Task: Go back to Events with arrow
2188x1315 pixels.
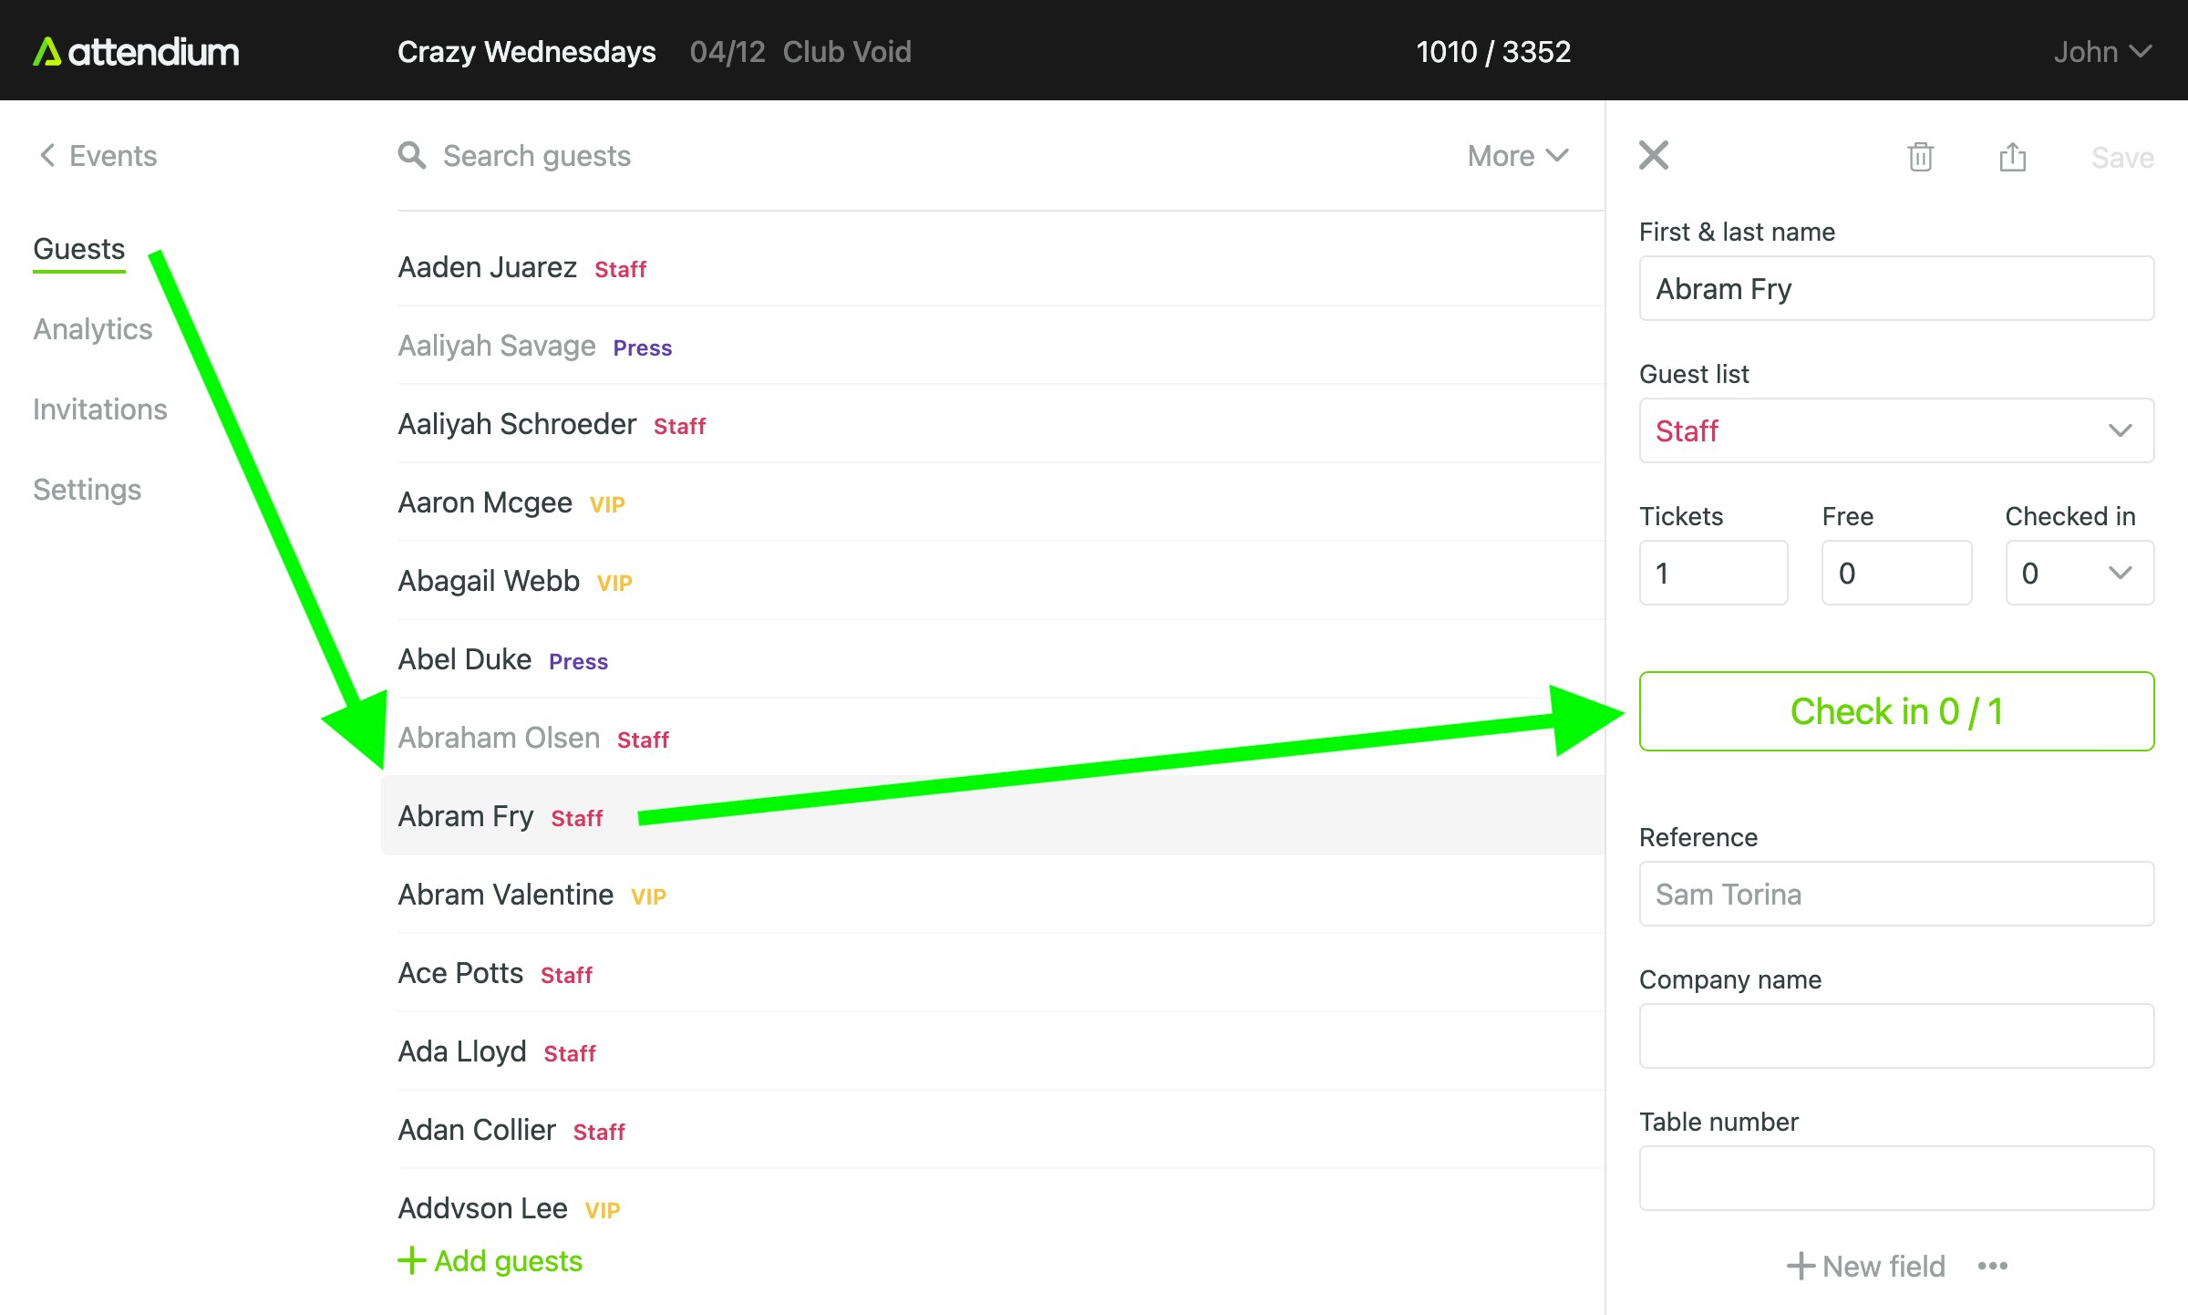Action: coord(47,156)
